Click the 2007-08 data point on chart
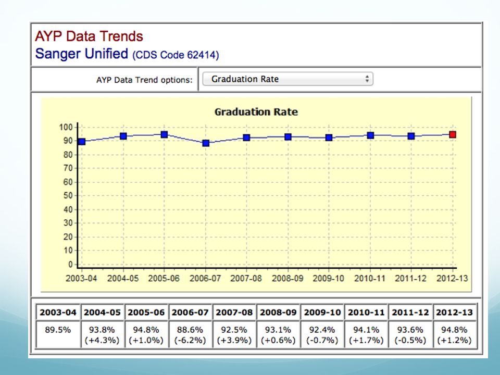The height and width of the screenshot is (375, 500). (x=246, y=137)
